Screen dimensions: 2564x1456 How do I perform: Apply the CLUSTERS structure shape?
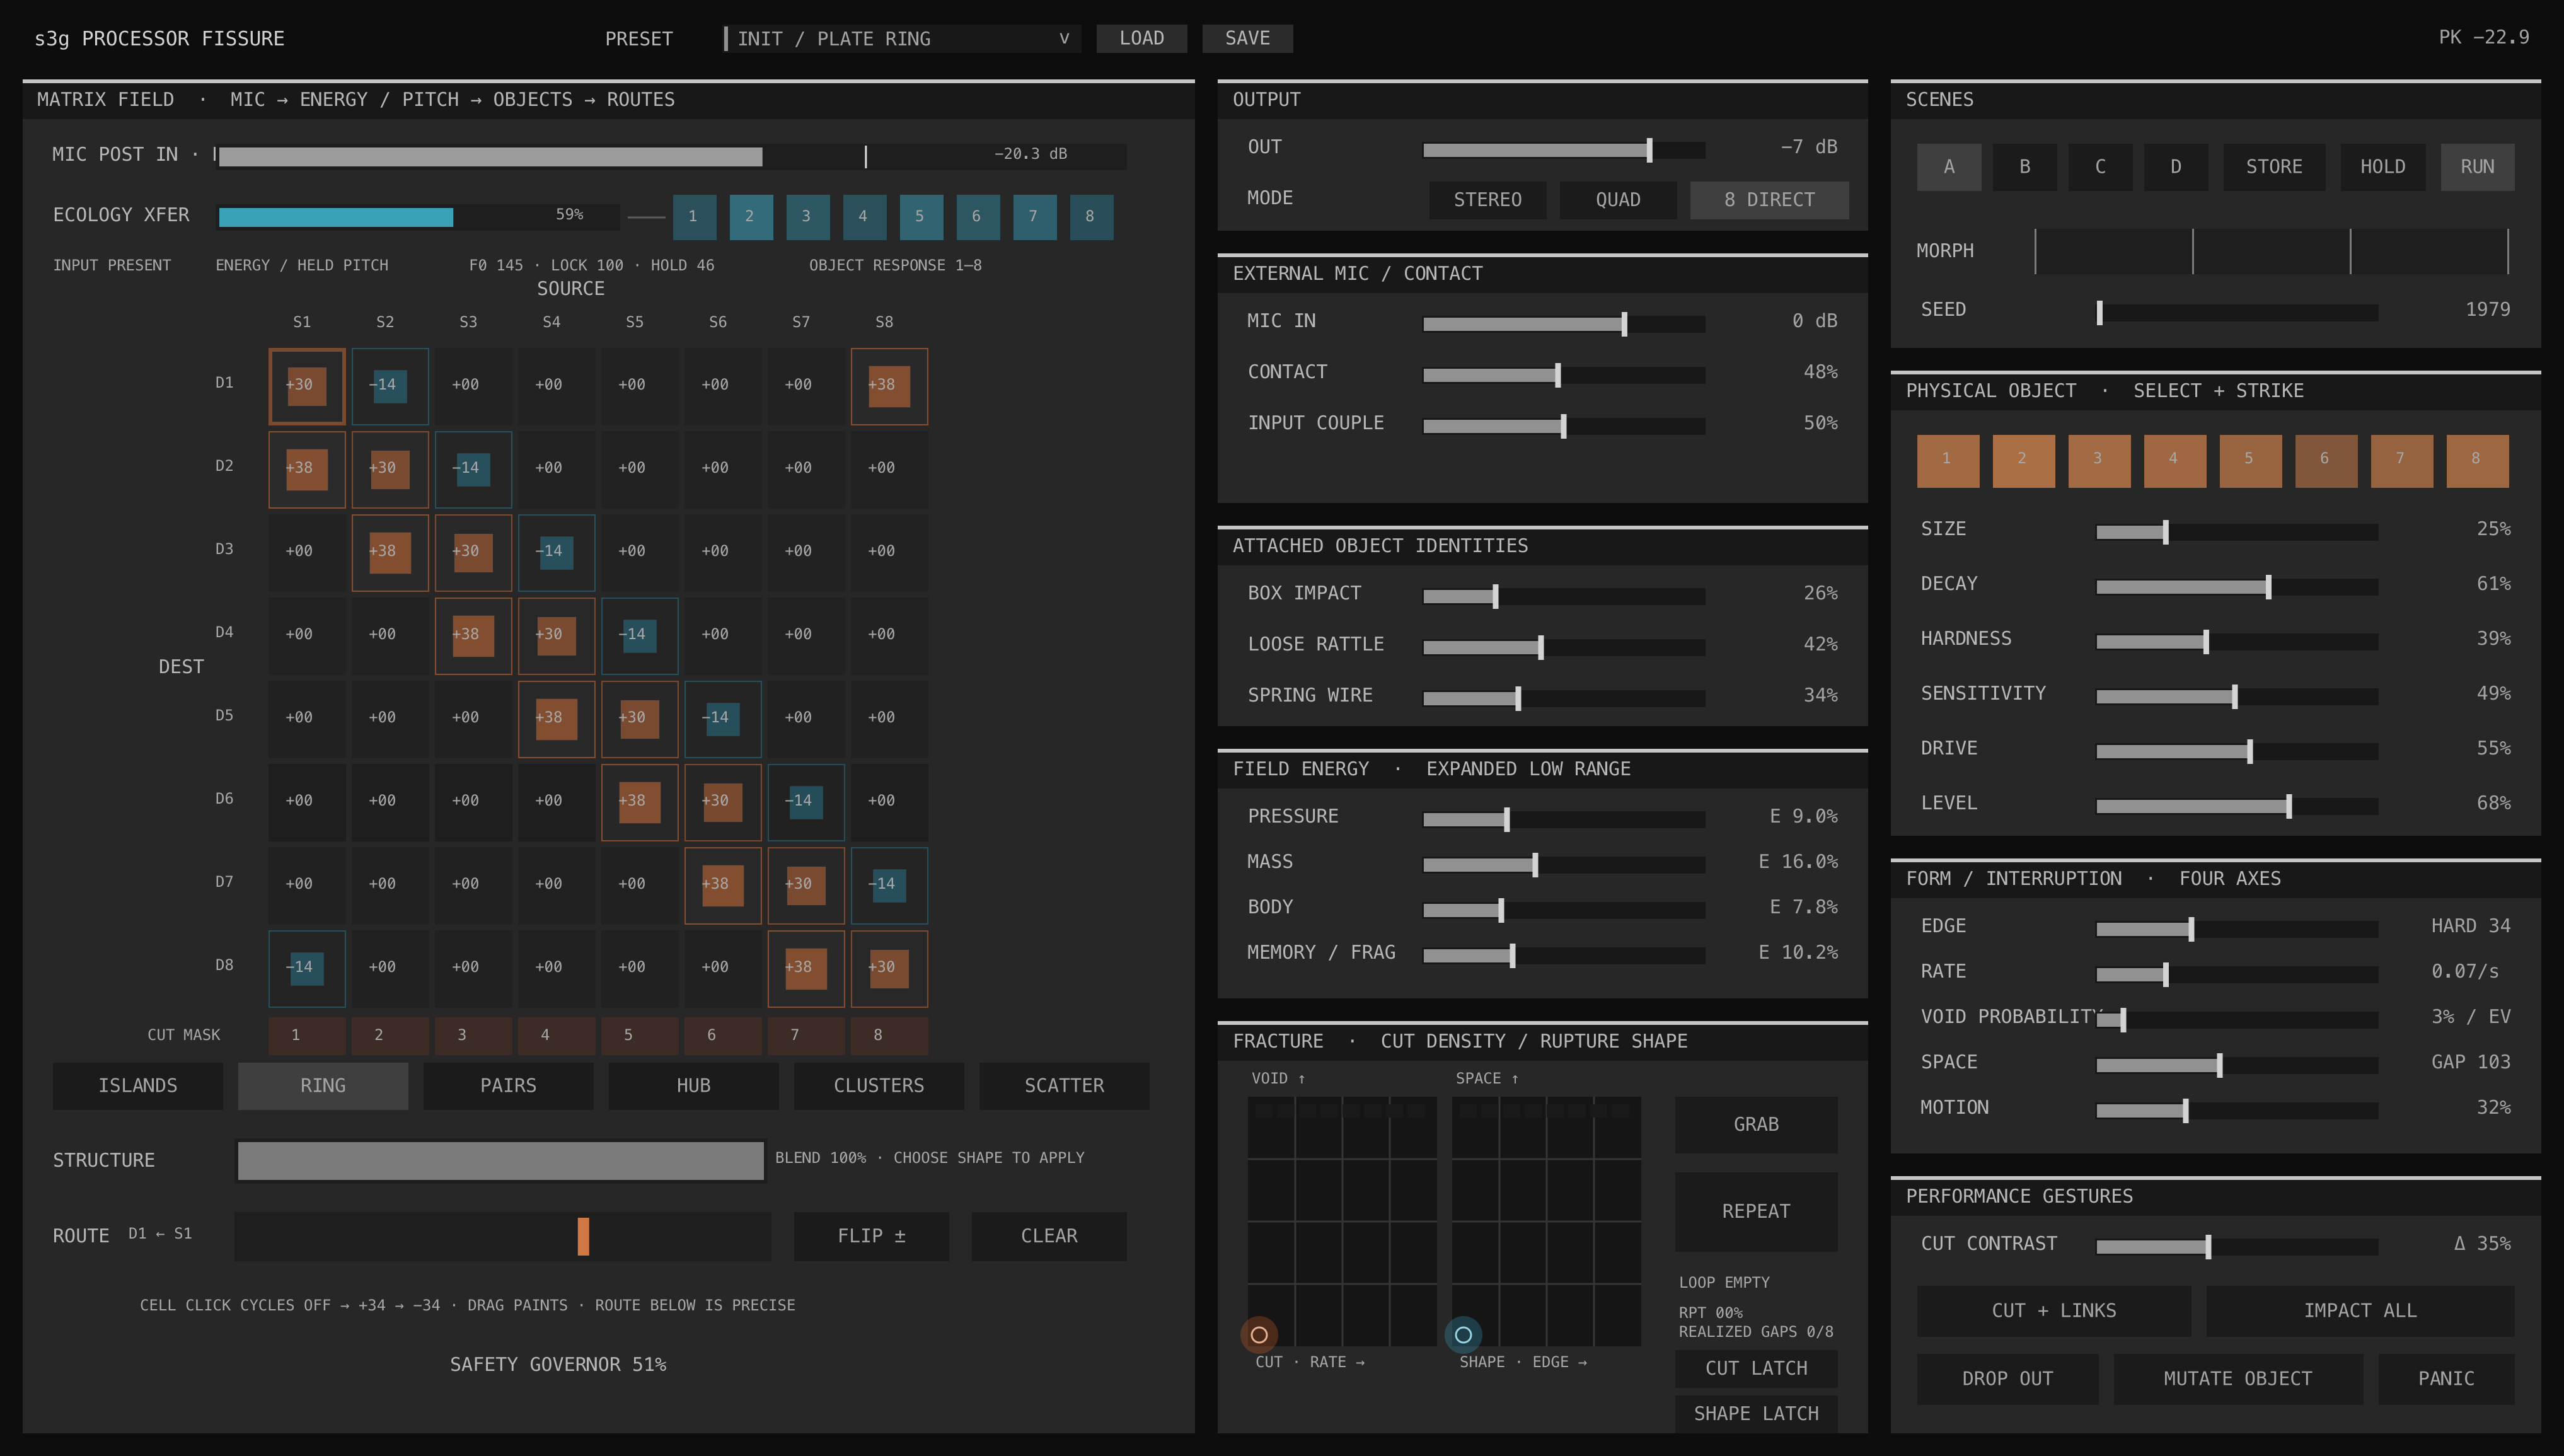tap(879, 1086)
